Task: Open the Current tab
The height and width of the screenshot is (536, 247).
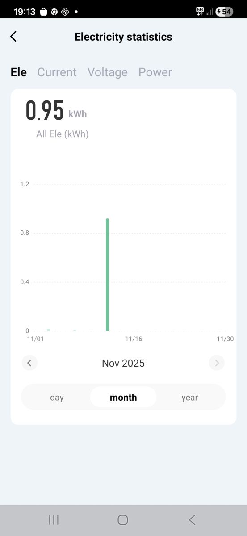Action: click(x=57, y=72)
